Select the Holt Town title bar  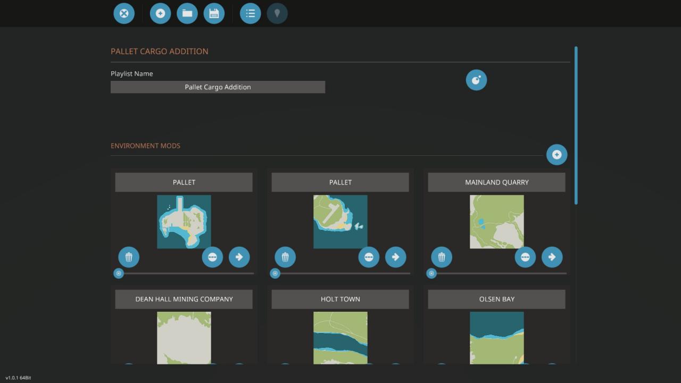(x=340, y=299)
